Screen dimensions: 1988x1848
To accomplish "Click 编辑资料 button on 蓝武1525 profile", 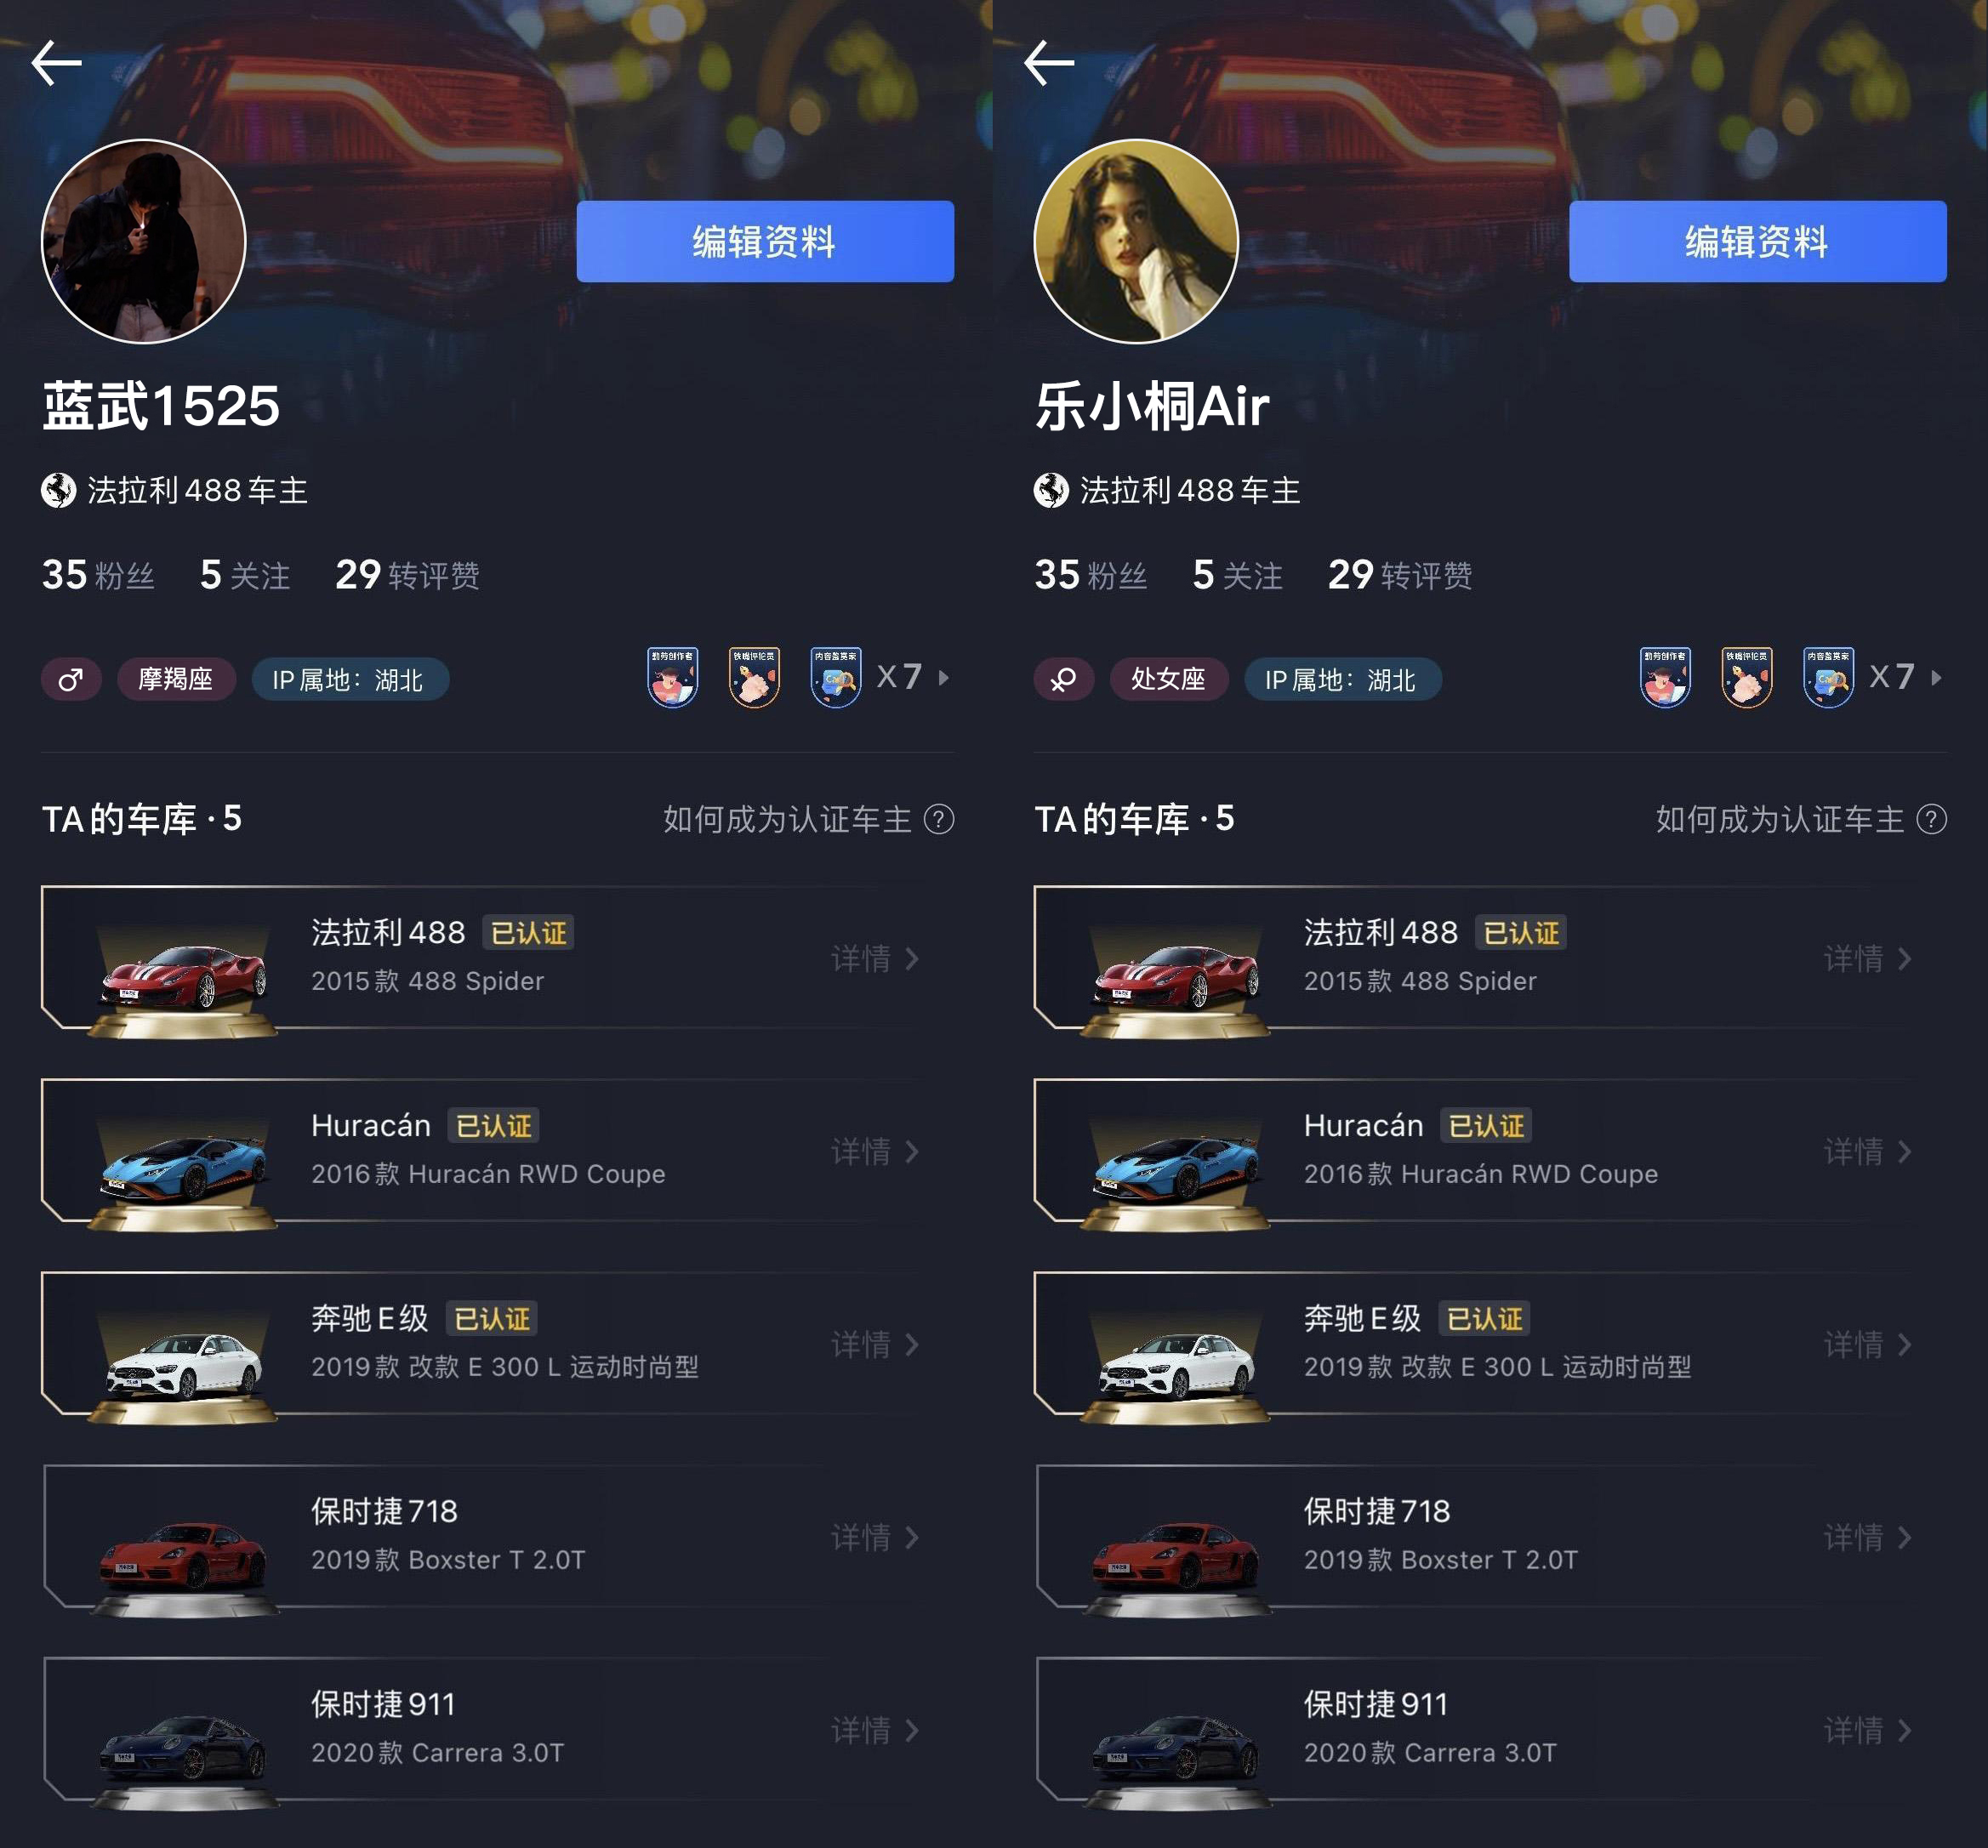I will tap(765, 241).
